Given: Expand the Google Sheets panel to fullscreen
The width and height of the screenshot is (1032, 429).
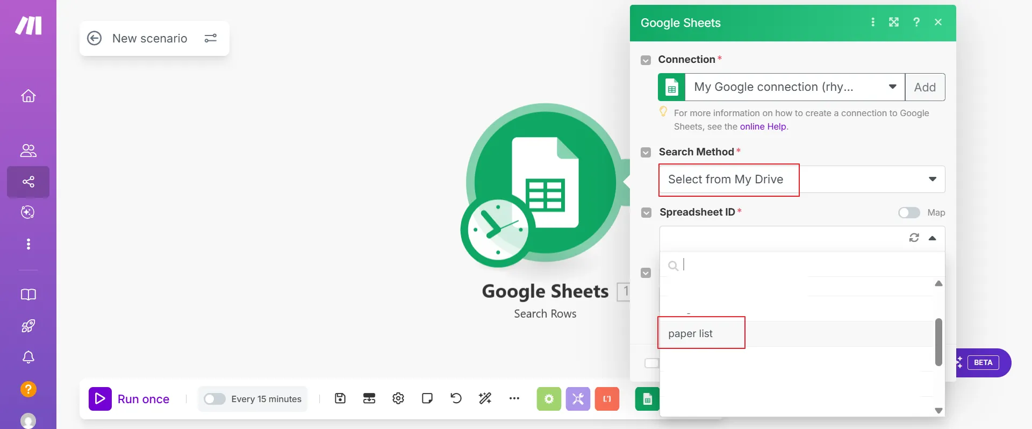Looking at the screenshot, I should pos(894,22).
